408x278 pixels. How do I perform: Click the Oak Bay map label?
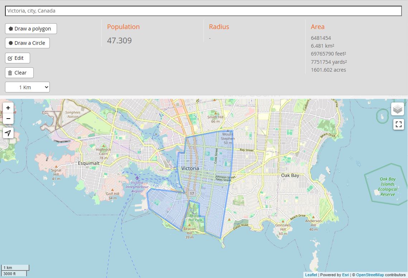[290, 176]
